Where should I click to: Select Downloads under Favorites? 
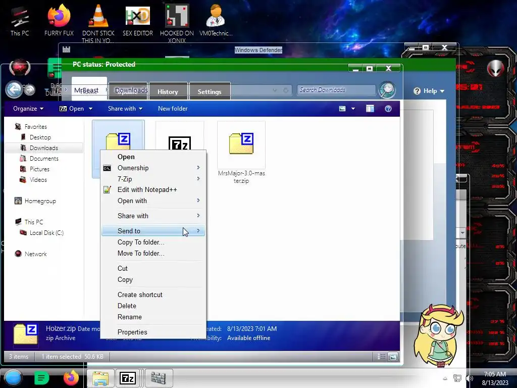click(43, 148)
